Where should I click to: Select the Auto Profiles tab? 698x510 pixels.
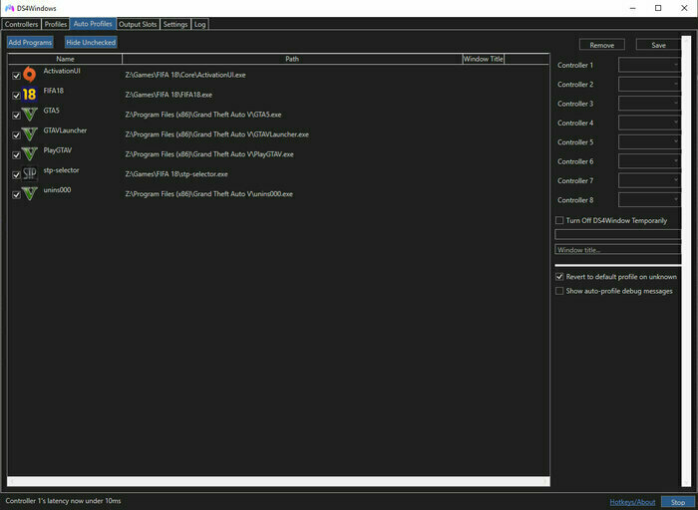click(x=93, y=24)
